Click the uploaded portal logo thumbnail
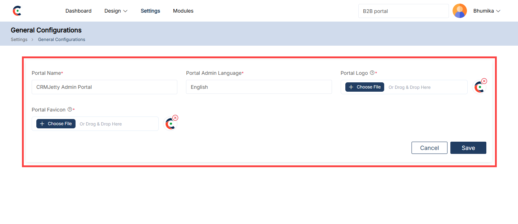 coord(478,88)
